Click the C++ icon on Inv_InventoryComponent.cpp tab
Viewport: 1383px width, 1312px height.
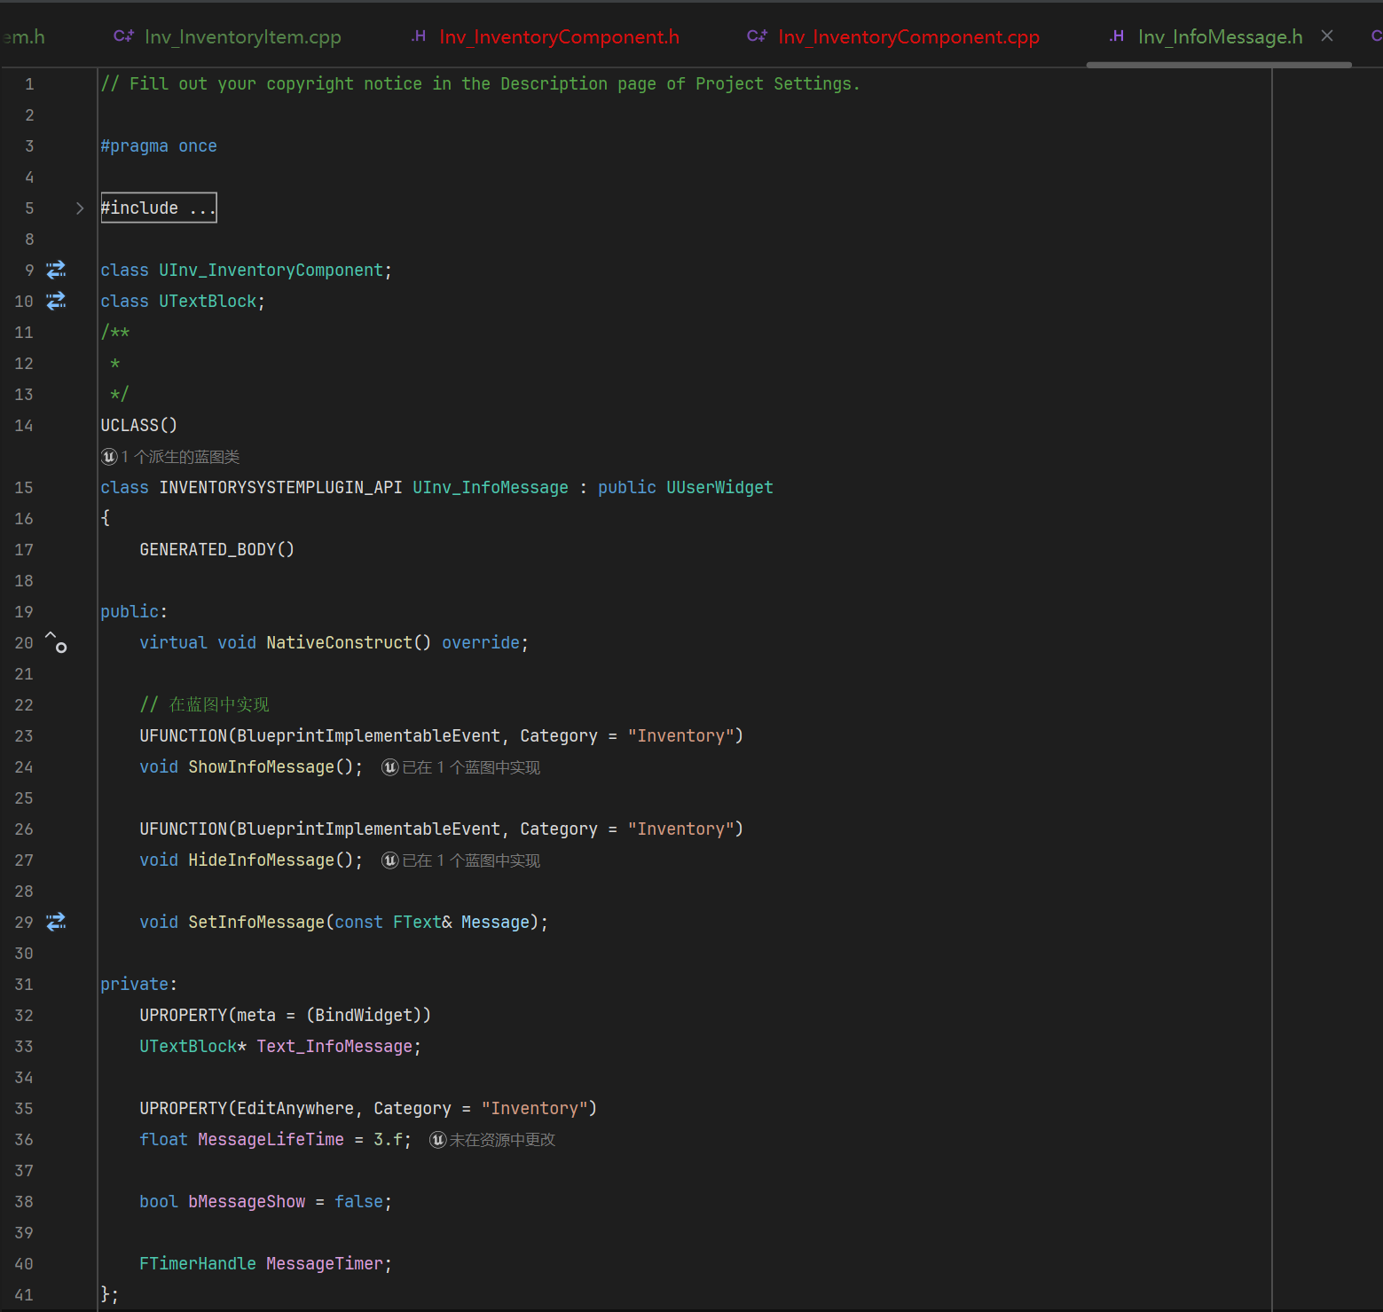(x=758, y=35)
